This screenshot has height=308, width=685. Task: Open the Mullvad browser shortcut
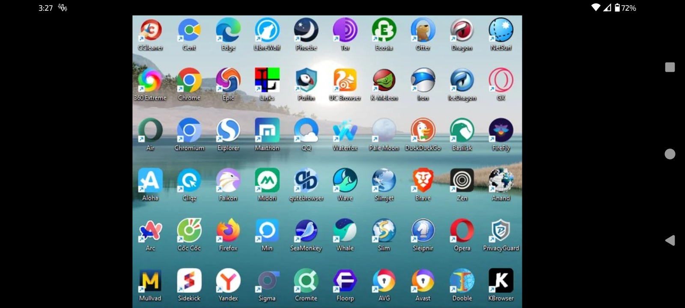pos(150,280)
